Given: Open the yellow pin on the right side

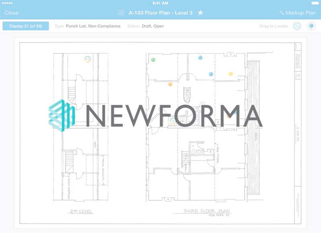Looking at the screenshot, I should (x=230, y=74).
